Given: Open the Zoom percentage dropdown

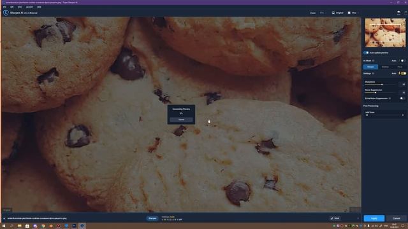Looking at the screenshot, I should tap(323, 13).
